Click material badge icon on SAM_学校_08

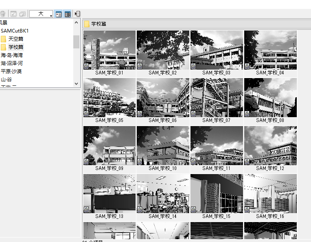tap(247, 113)
